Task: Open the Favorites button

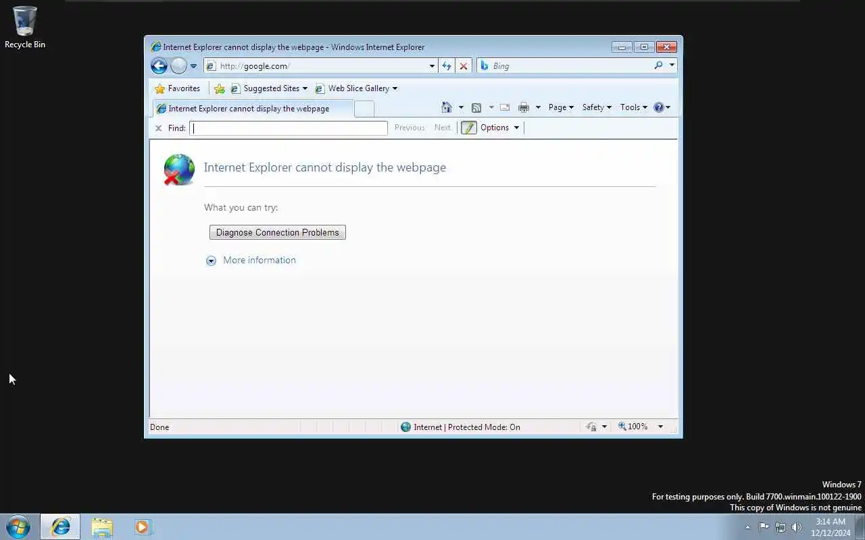Action: [177, 88]
